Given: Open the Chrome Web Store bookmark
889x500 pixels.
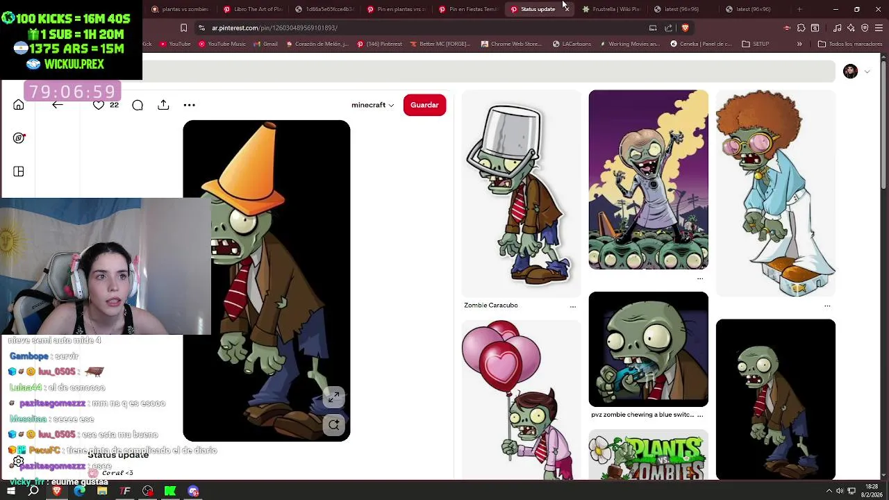Looking at the screenshot, I should [511, 44].
